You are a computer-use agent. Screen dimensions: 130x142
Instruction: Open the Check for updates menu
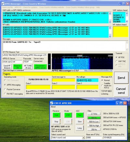(x=30, y=8)
